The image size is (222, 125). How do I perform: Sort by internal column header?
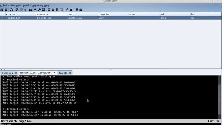pos(52,14)
